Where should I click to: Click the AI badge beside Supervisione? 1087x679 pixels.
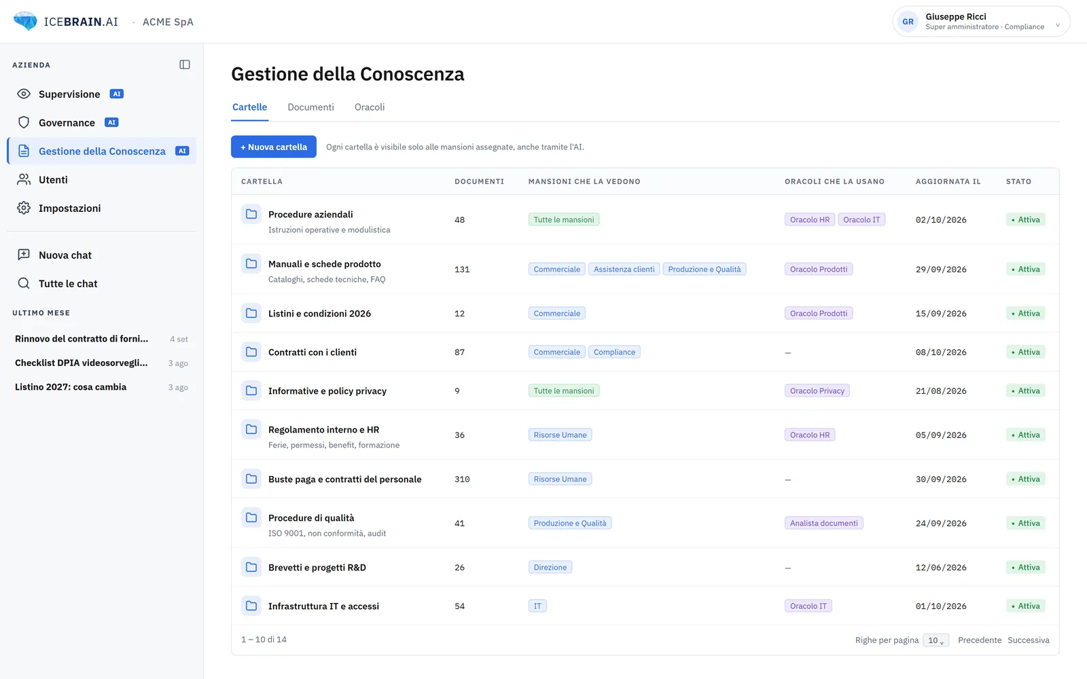(x=117, y=94)
